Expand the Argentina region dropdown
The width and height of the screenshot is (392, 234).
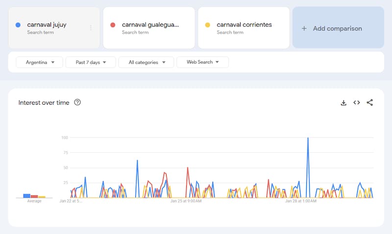click(40, 62)
